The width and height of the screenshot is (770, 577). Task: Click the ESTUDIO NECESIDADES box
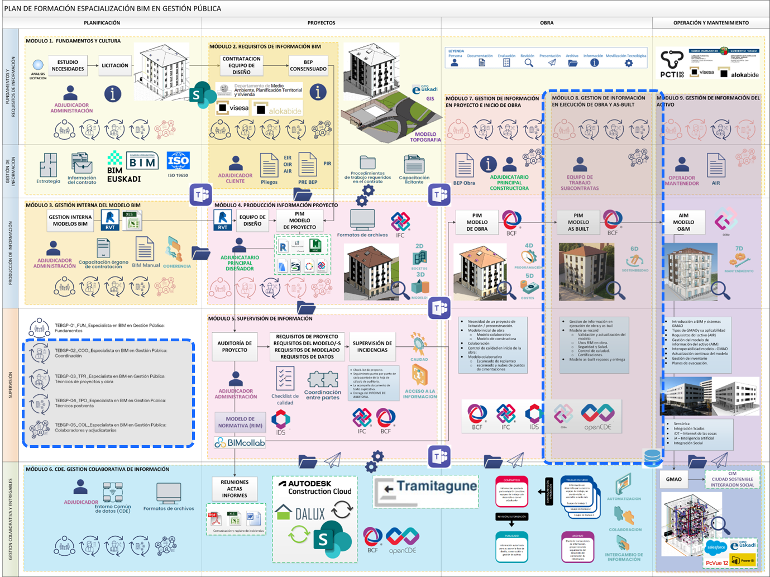tap(68, 66)
